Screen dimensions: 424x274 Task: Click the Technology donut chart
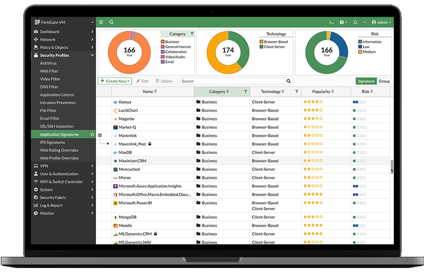coord(228,53)
